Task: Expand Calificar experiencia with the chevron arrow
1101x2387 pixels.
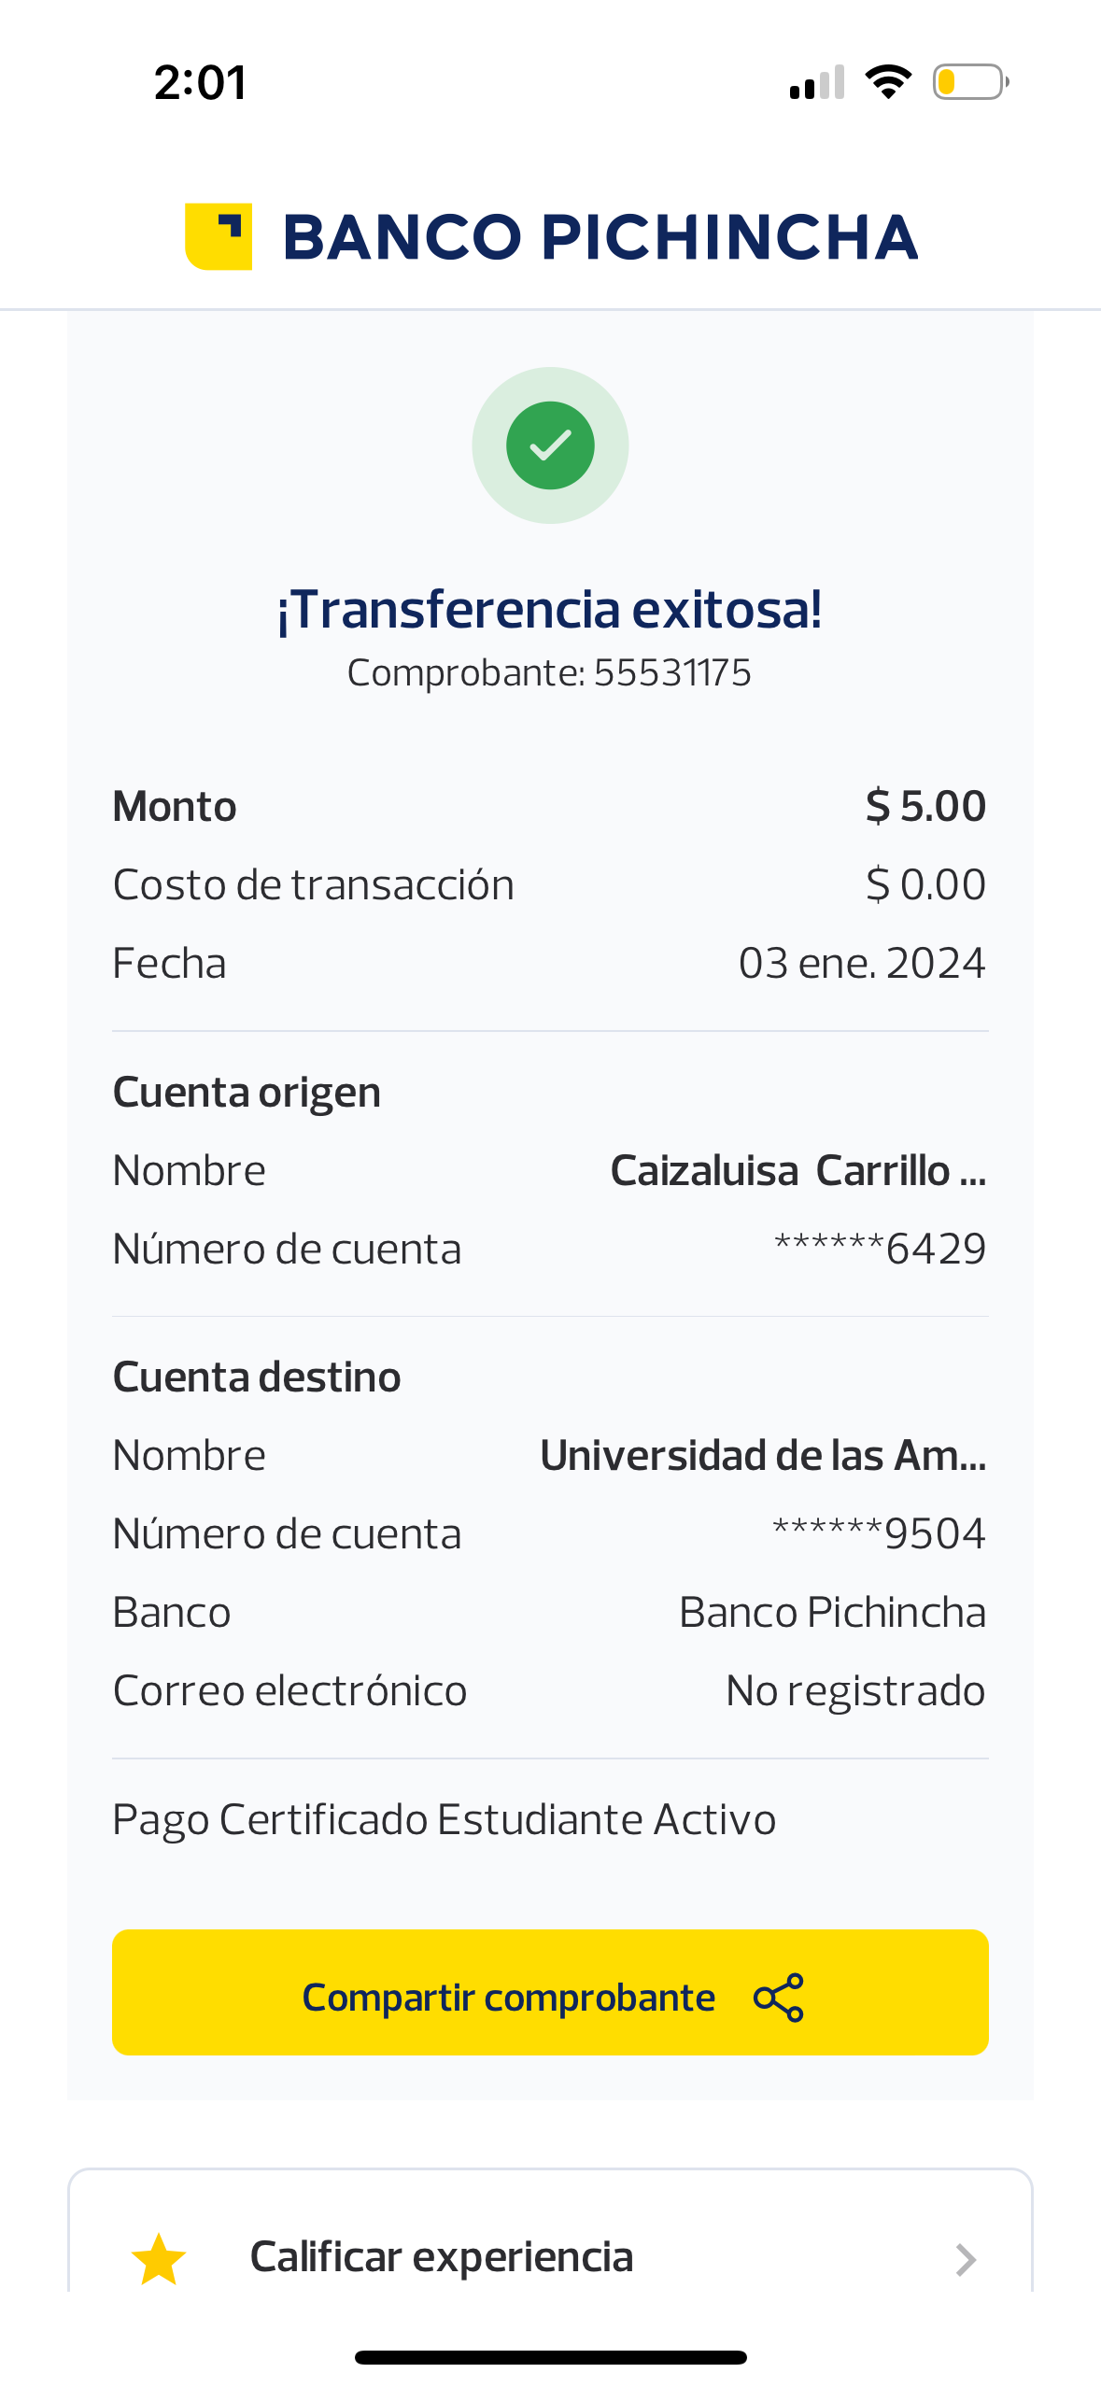Action: 966,2259
